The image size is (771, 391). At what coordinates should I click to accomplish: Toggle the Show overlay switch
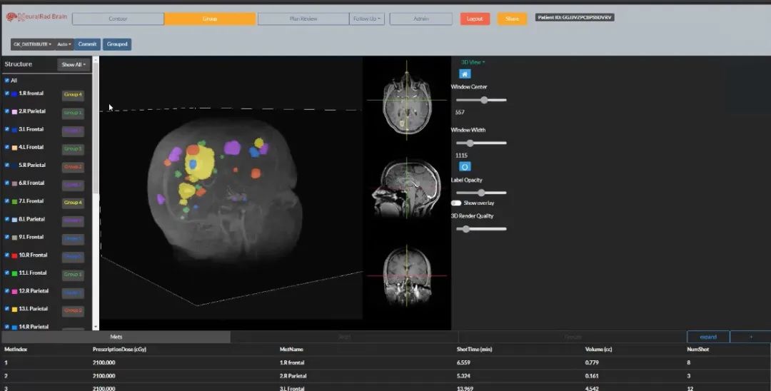(x=456, y=203)
